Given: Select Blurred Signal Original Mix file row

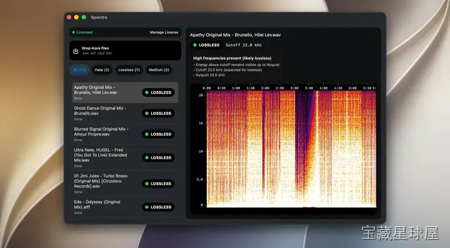Looking at the screenshot, I should point(125,134).
